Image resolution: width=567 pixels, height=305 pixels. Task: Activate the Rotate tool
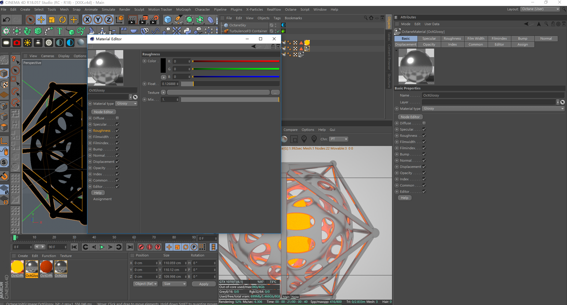tap(62, 20)
